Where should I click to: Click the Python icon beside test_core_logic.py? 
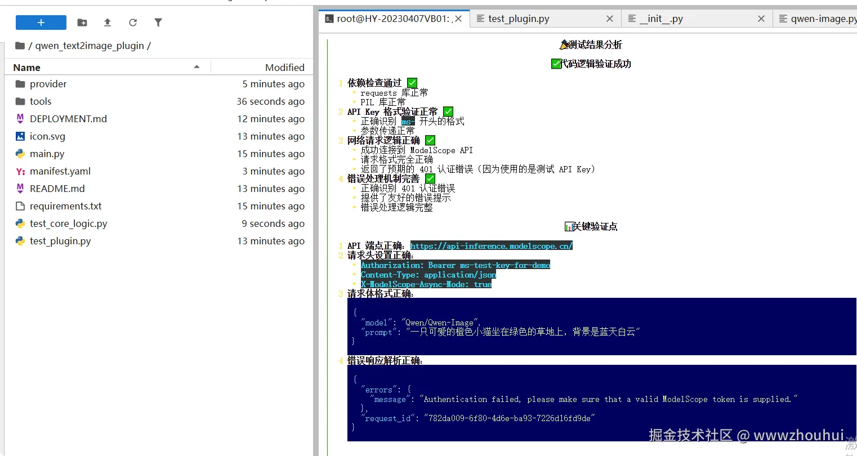(x=20, y=223)
